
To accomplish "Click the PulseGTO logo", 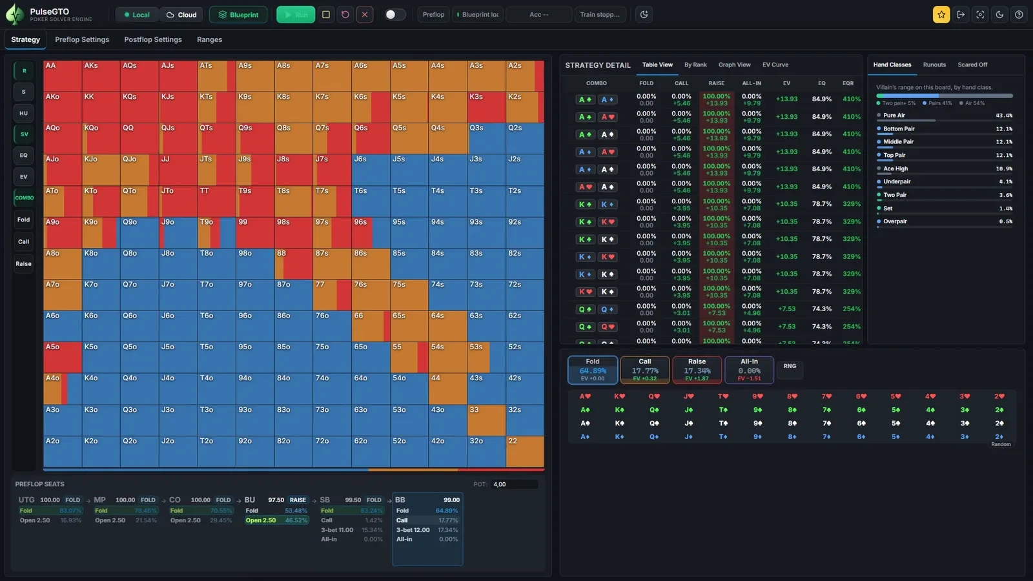I will 14,14.
